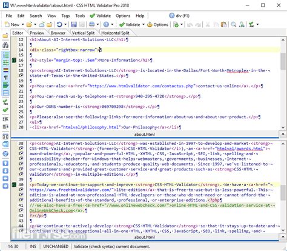287x251 pixels.
Task: Click the New document toolbar icon
Action: [x=7, y=25]
